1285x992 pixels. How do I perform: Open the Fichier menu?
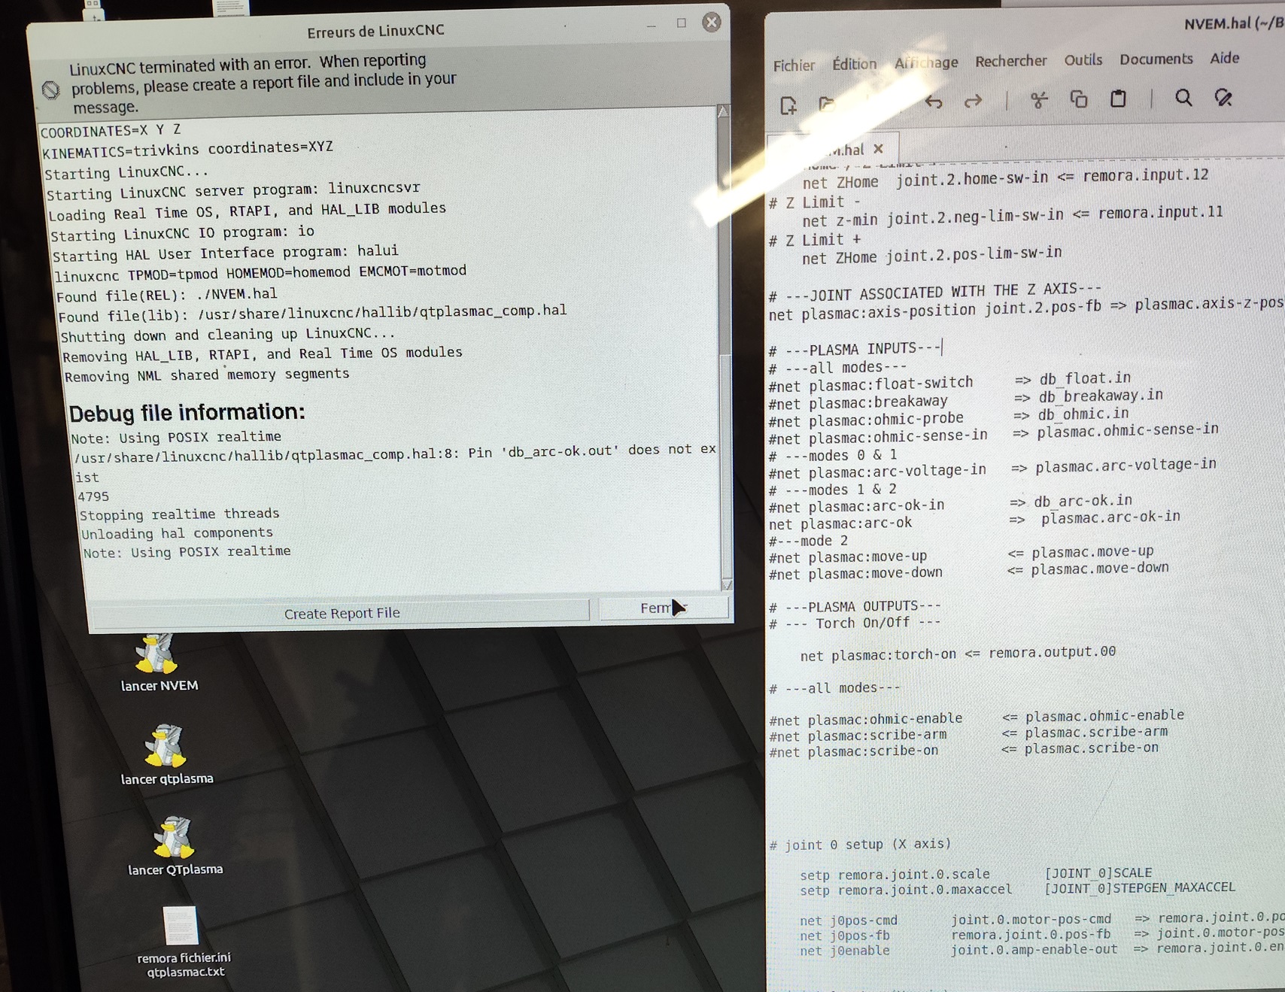[x=794, y=65]
